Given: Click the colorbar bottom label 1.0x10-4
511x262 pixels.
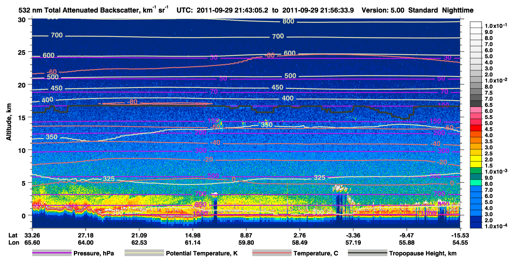Looking at the screenshot, I should tap(496, 227).
